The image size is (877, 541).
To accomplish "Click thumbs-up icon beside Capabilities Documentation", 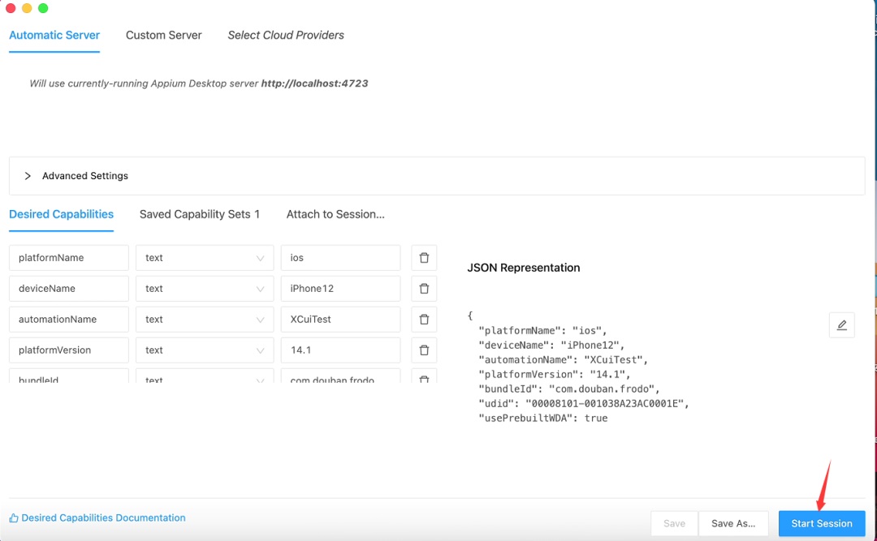I will click(14, 518).
